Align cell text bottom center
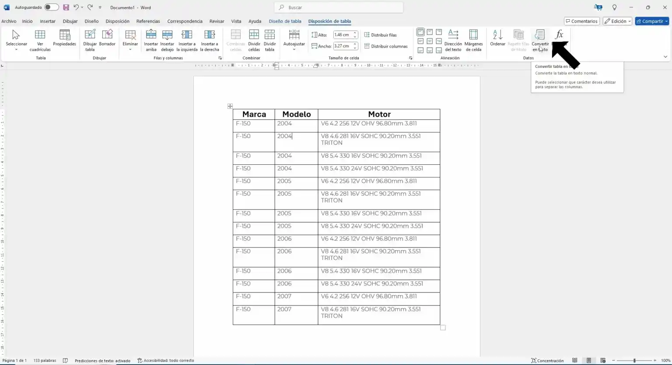 pos(430,50)
